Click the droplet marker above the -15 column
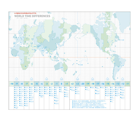Image resolution: width=139 pixels, height=117 pixels. 108,79
